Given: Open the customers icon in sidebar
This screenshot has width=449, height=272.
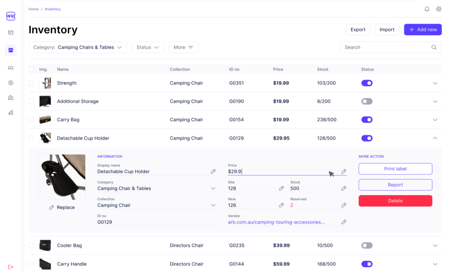Looking at the screenshot, I should click(11, 68).
